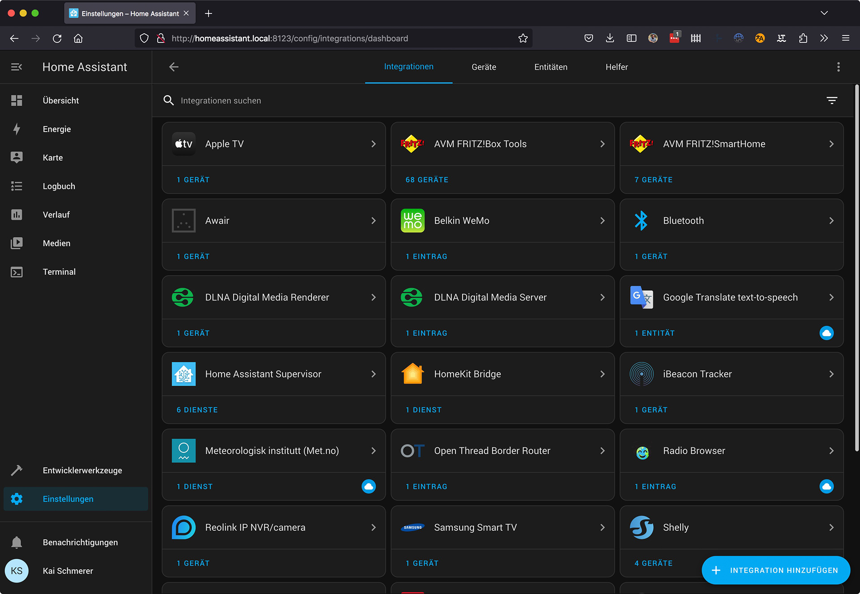Image resolution: width=860 pixels, height=594 pixels.
Task: Open the three-dot overflow menu
Action: click(838, 67)
